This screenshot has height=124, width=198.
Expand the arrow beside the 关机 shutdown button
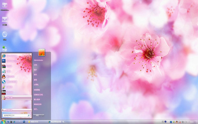click(x=43, y=115)
